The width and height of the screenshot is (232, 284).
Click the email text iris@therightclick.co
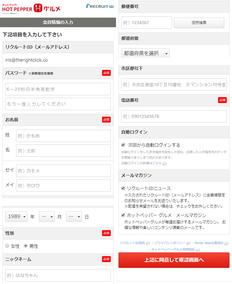[x=26, y=60]
